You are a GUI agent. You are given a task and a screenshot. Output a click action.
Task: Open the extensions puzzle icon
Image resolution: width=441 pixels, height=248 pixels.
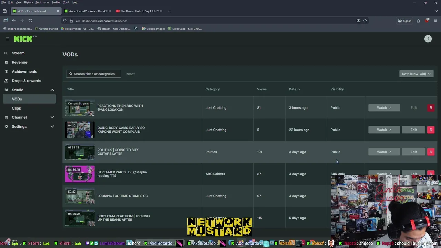point(418,21)
